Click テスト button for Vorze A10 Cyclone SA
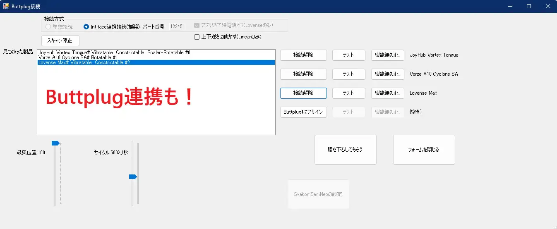557x229 pixels. tap(348, 74)
